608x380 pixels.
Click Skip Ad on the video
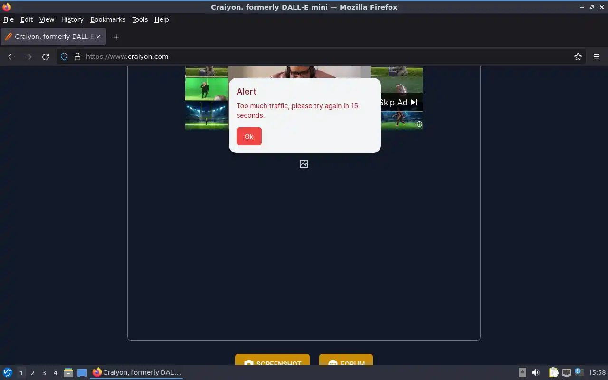tap(398, 103)
